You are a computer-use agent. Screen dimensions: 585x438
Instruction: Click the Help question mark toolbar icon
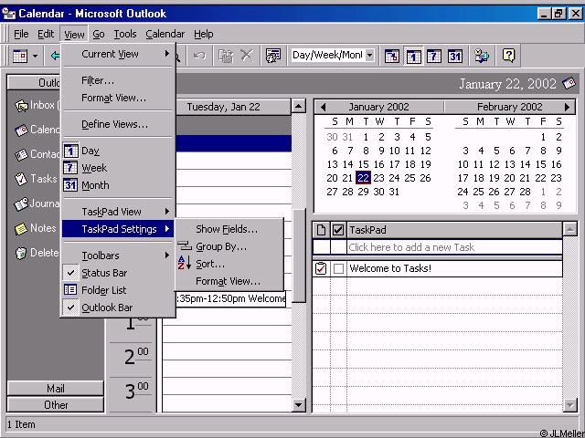[508, 56]
